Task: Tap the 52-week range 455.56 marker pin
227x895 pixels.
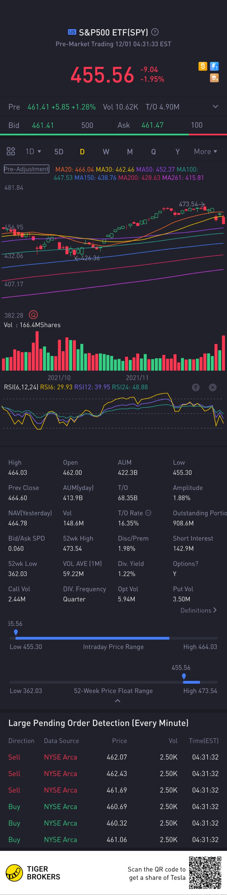Action: click(184, 676)
